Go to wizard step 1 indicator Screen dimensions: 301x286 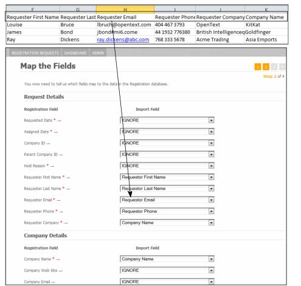point(258,66)
